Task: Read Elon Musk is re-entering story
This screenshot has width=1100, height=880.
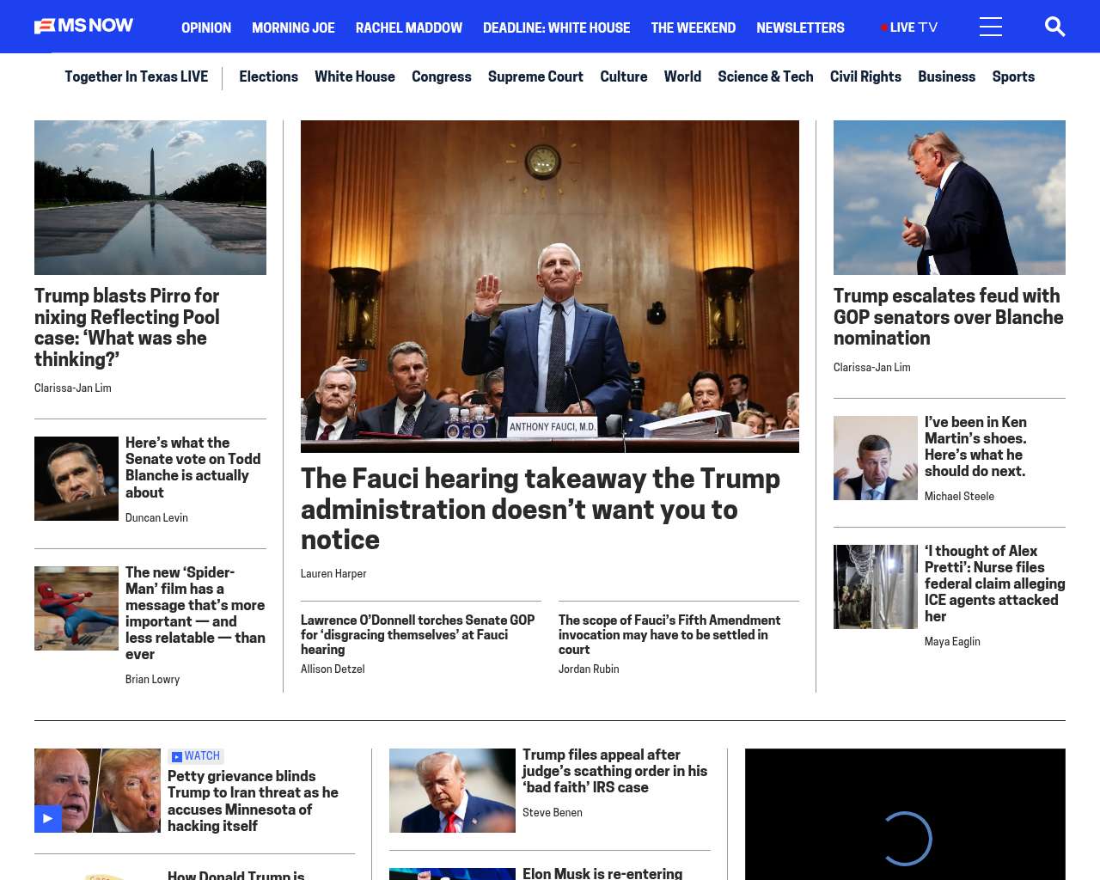Action: pos(602,873)
